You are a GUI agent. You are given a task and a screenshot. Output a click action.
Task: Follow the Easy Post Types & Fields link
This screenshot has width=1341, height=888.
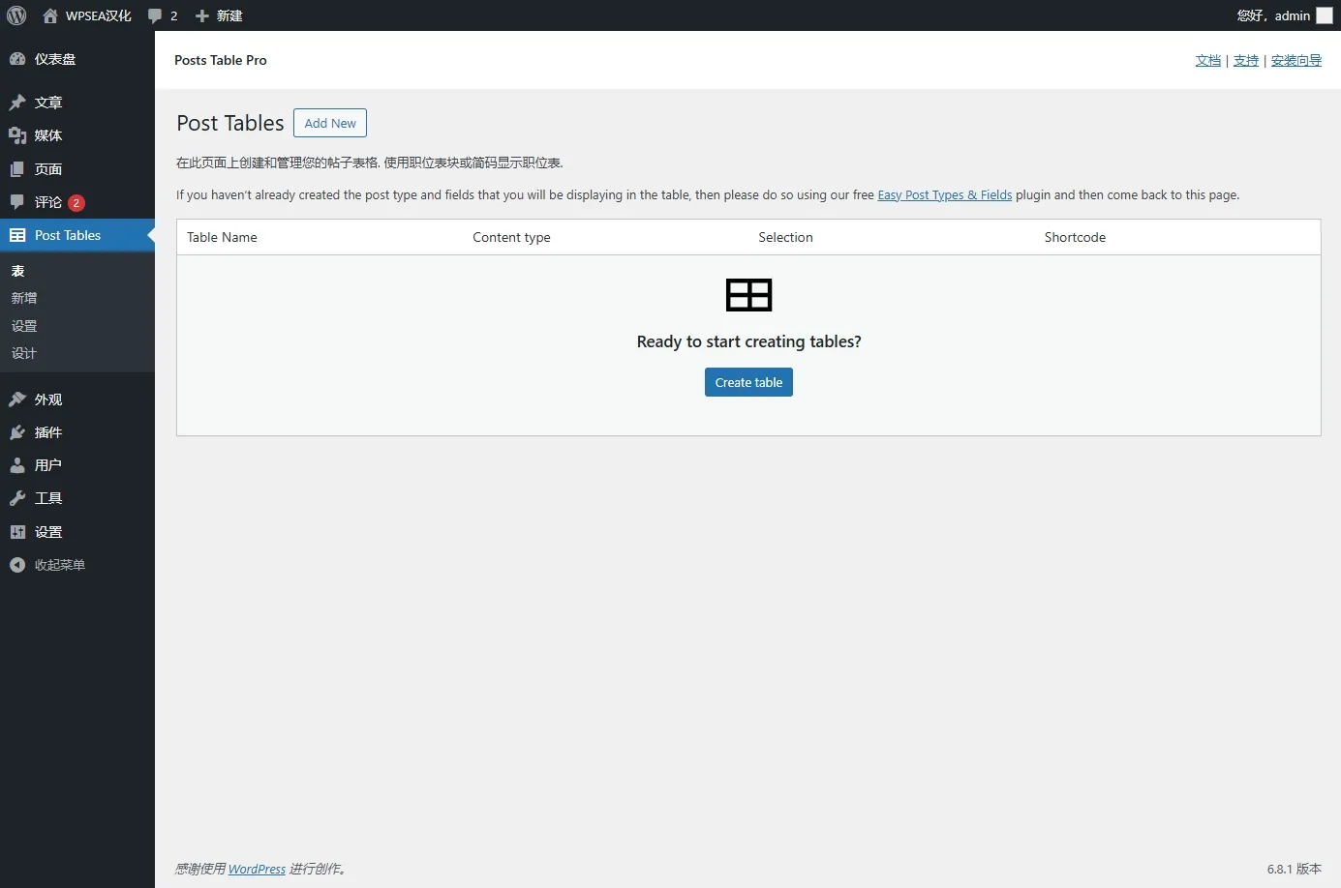click(945, 194)
